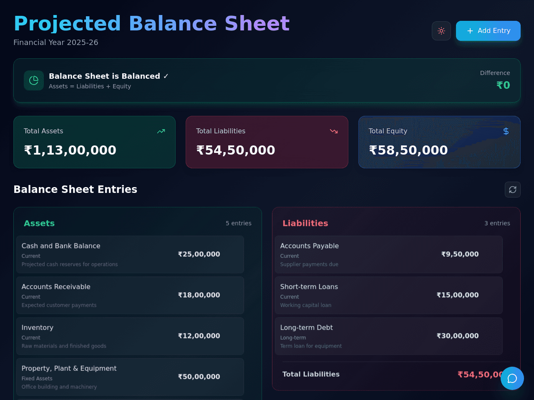Screen dimensions: 534x400
Task: Click the 5 entries count label
Action: point(239,223)
